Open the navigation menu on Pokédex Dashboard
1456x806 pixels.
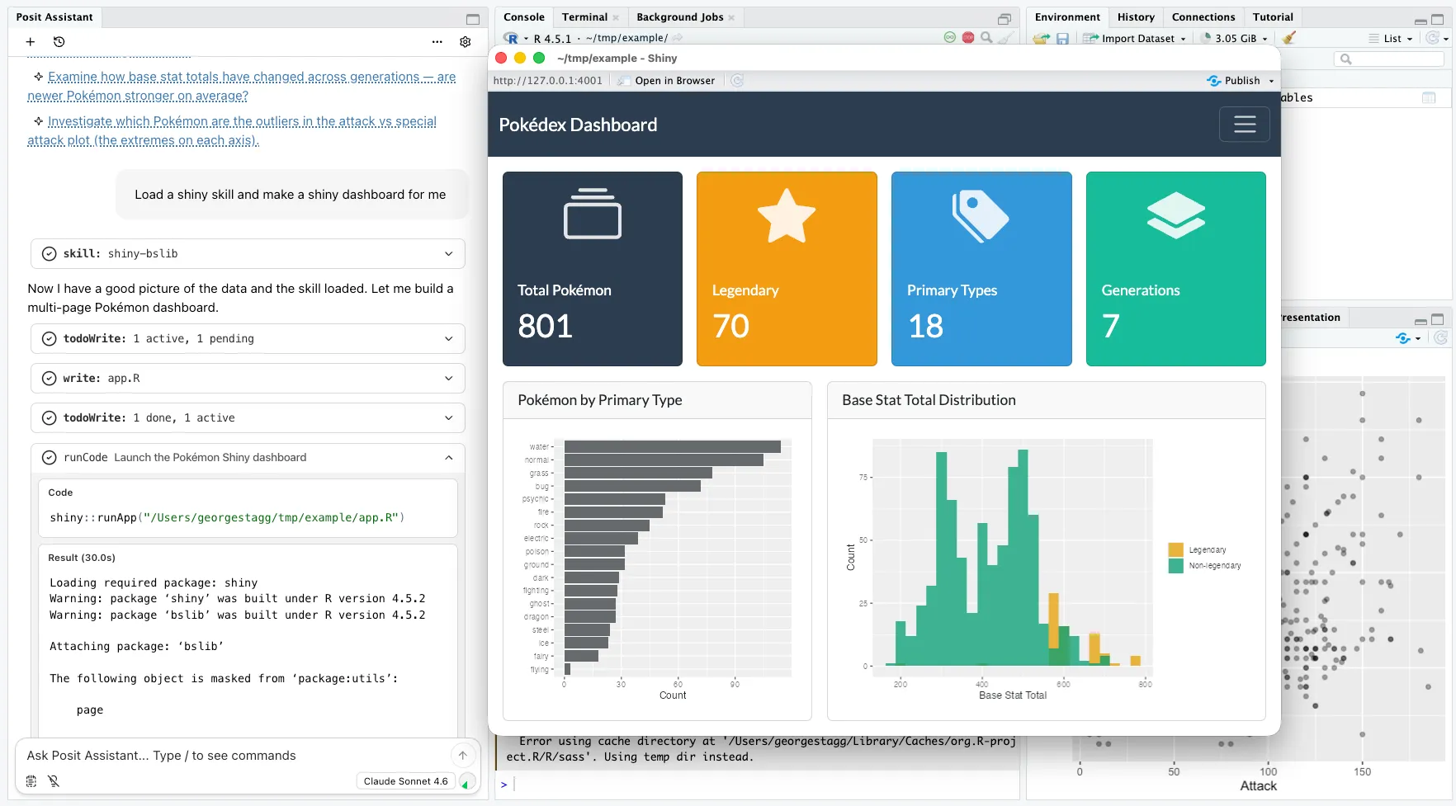(x=1245, y=124)
